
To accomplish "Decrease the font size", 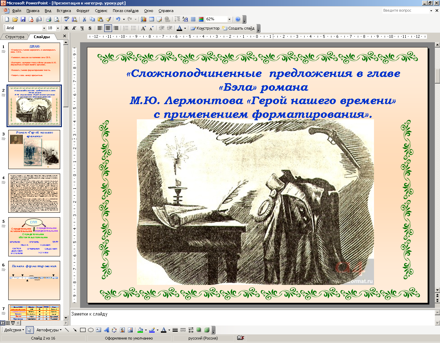I will 151,28.
